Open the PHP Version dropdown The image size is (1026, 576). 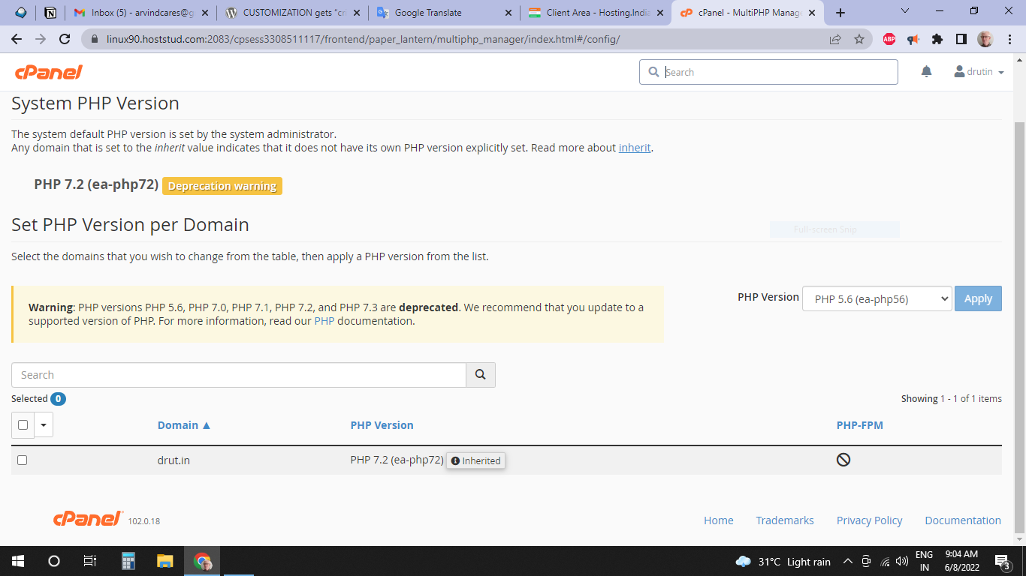pyautogui.click(x=877, y=298)
